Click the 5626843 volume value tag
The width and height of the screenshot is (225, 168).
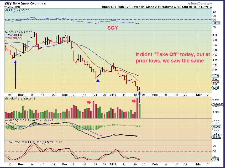coord(218,104)
